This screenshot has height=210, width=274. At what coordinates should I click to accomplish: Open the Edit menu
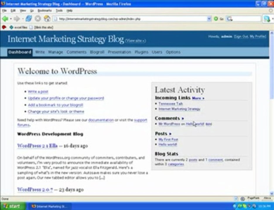(x=13, y=10)
